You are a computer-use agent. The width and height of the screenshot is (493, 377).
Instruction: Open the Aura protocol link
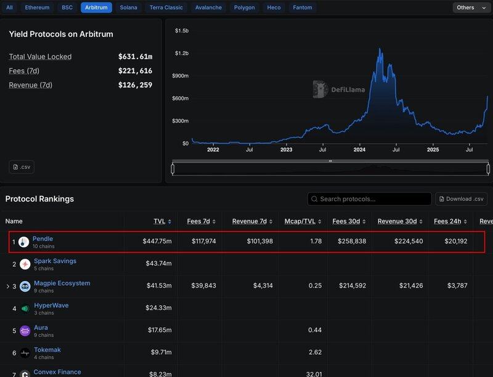(41, 327)
